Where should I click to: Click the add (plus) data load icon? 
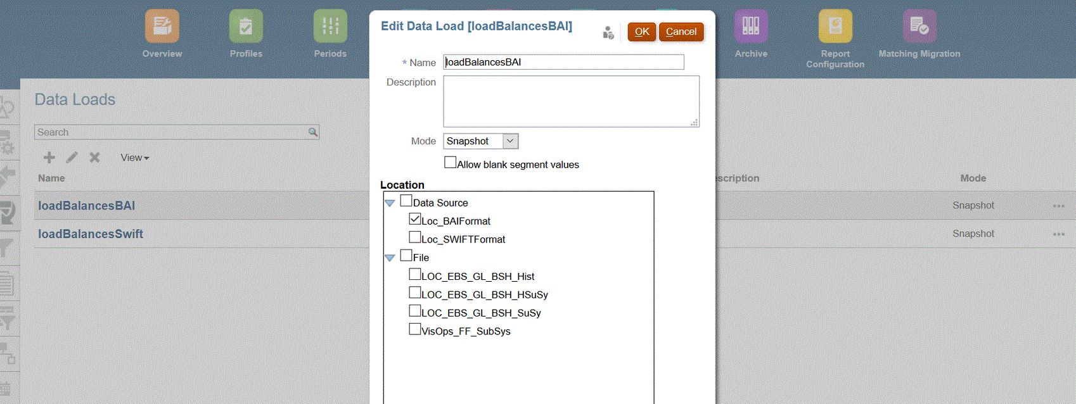(x=49, y=158)
